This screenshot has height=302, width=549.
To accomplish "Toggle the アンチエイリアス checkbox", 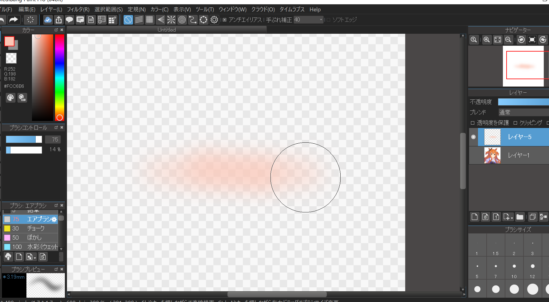I will (x=225, y=20).
